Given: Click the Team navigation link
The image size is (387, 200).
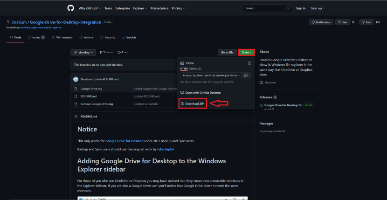Looking at the screenshot, I should point(108,8).
